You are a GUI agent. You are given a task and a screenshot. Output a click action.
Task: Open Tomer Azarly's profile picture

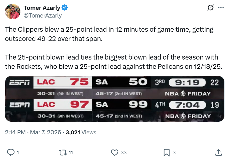[x=12, y=12]
